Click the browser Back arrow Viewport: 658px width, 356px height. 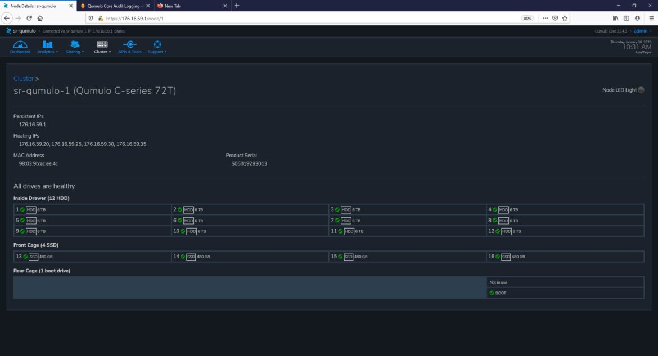click(x=7, y=18)
